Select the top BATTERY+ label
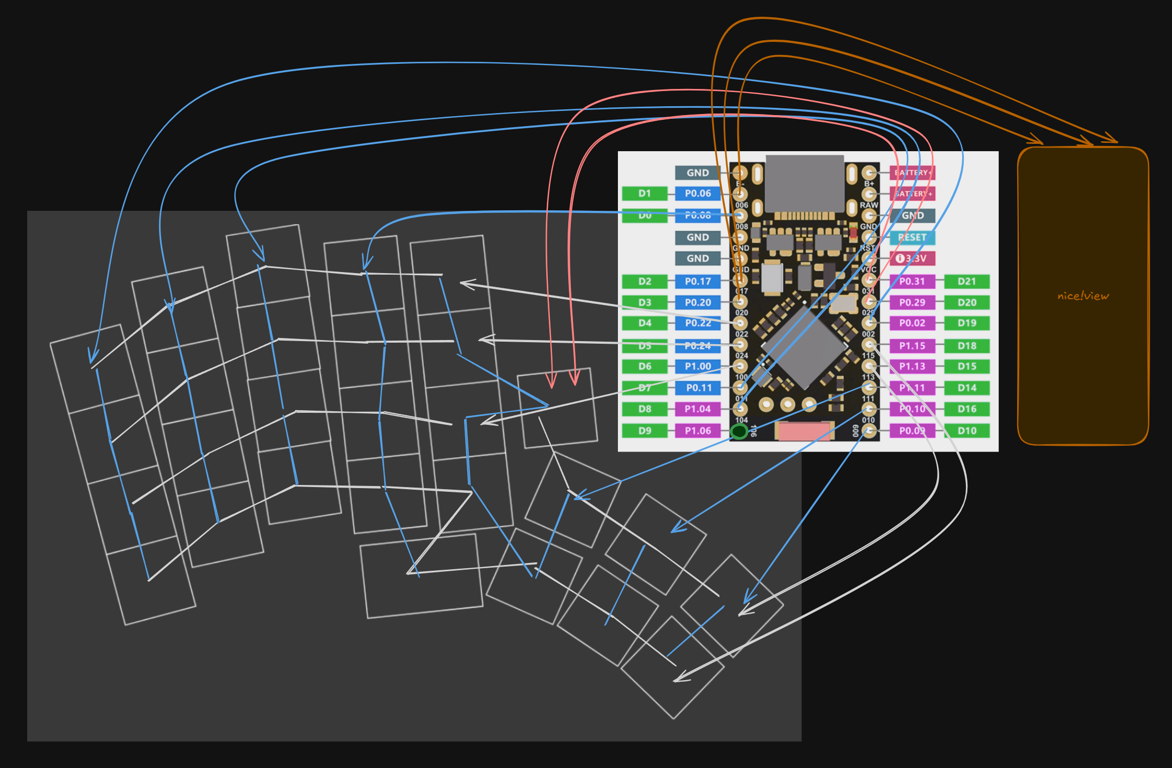 click(x=911, y=173)
